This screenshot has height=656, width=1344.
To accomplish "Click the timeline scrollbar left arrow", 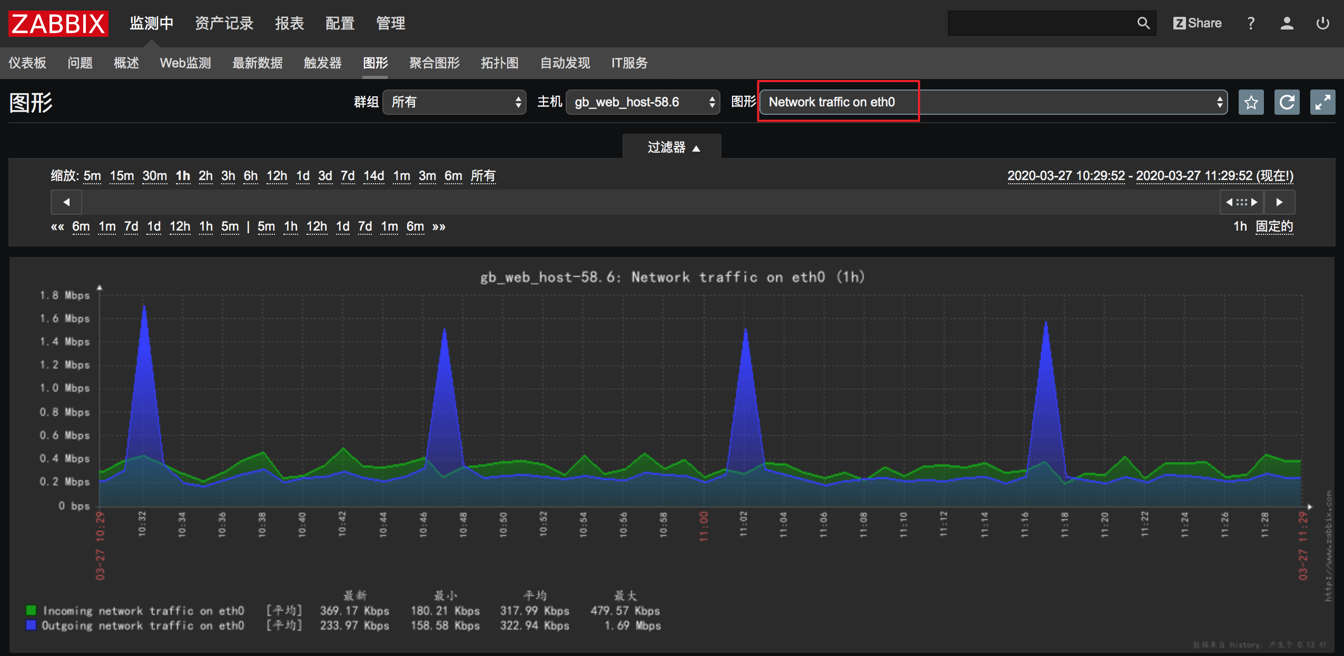I will point(66,202).
